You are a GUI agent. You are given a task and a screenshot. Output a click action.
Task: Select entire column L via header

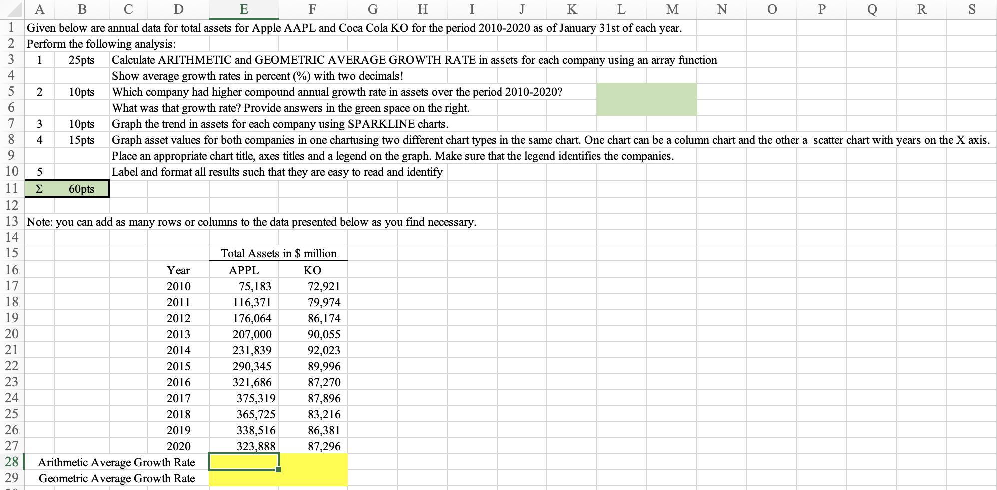(x=621, y=9)
